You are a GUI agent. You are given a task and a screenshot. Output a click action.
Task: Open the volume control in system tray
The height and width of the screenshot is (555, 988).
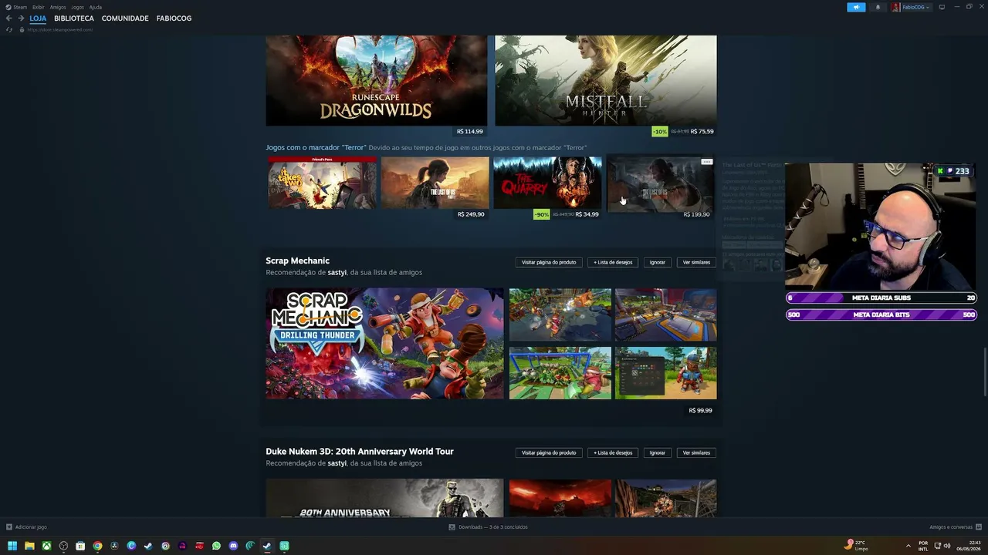tap(947, 546)
